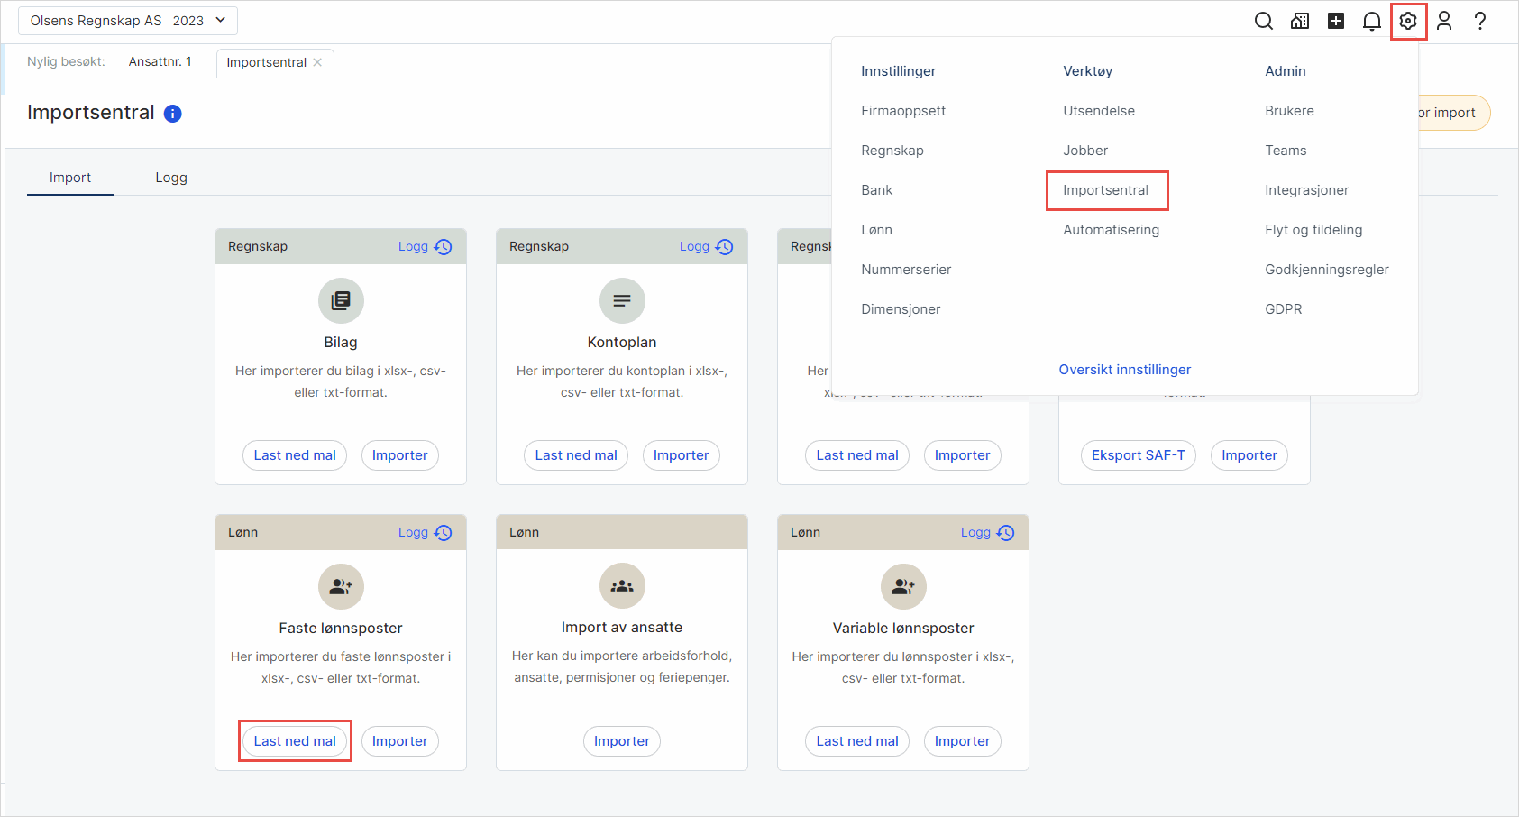Click the plus (create new) icon

(1336, 21)
